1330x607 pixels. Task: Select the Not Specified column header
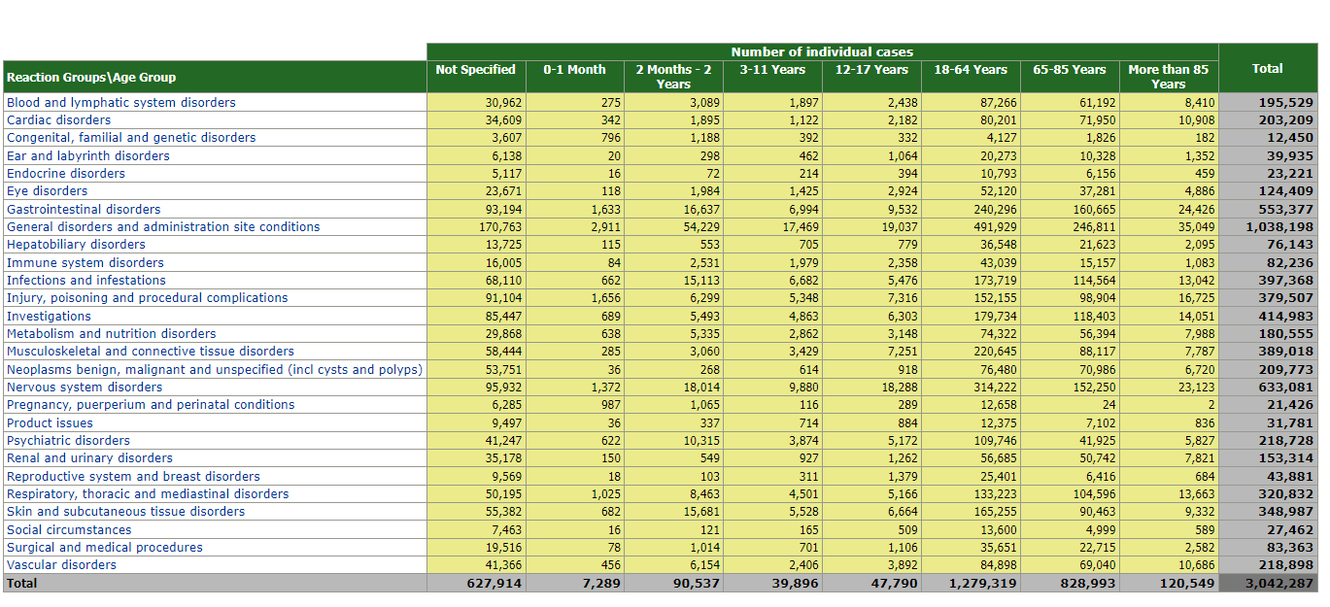[475, 70]
